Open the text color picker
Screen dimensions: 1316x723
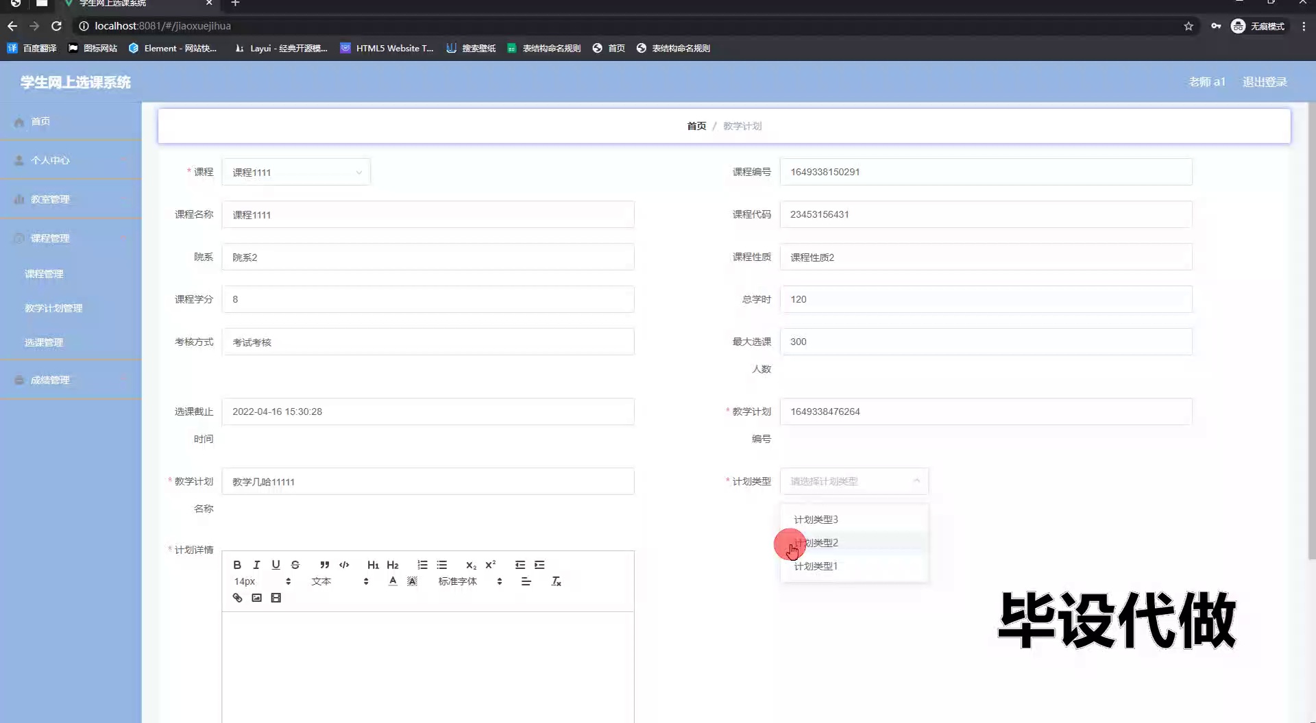tap(393, 581)
